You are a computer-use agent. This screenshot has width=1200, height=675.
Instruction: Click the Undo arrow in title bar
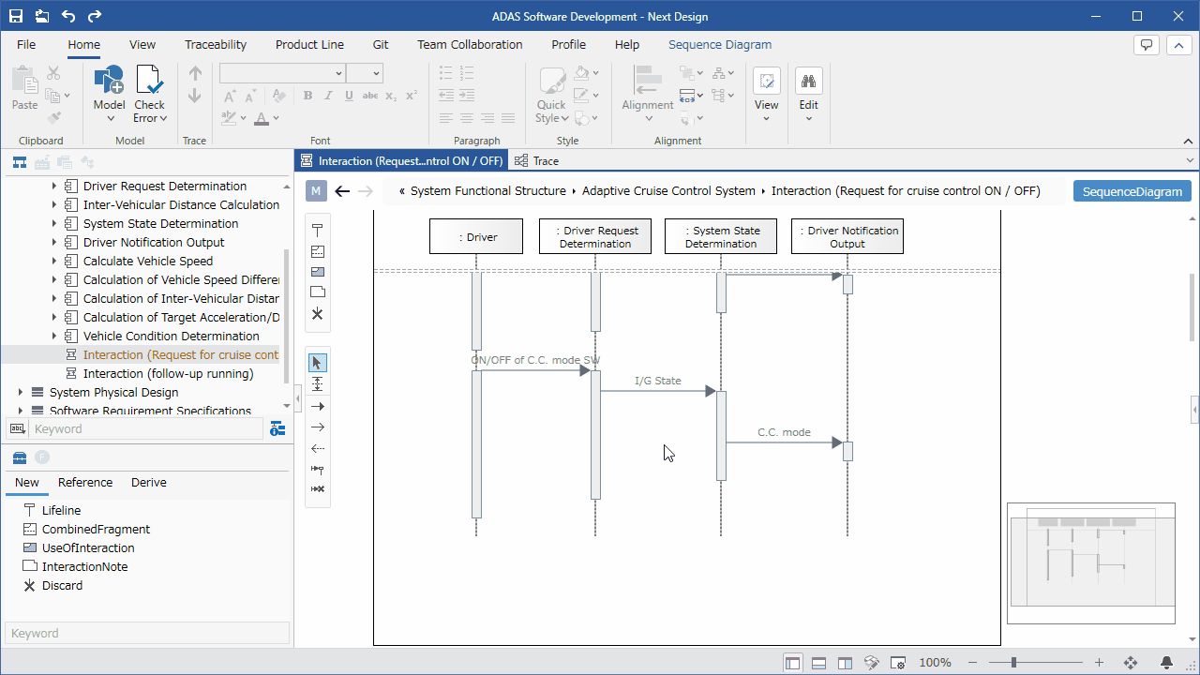(x=68, y=16)
